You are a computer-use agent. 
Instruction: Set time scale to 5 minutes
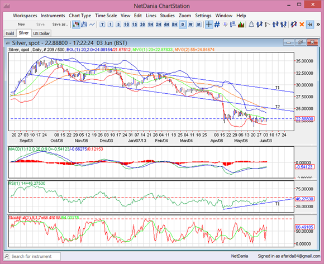coord(118,25)
